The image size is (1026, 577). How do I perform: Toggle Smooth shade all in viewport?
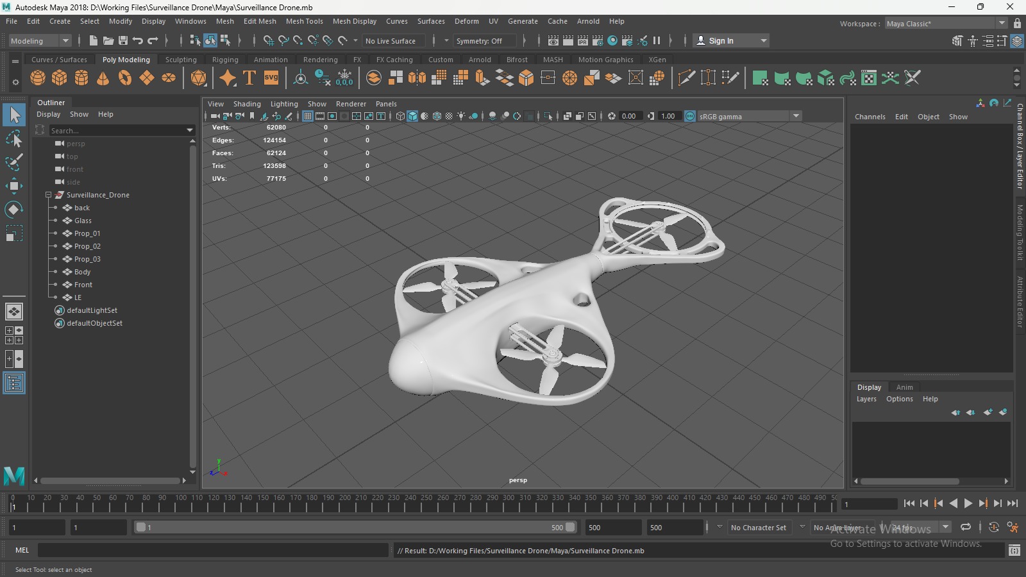(x=412, y=116)
